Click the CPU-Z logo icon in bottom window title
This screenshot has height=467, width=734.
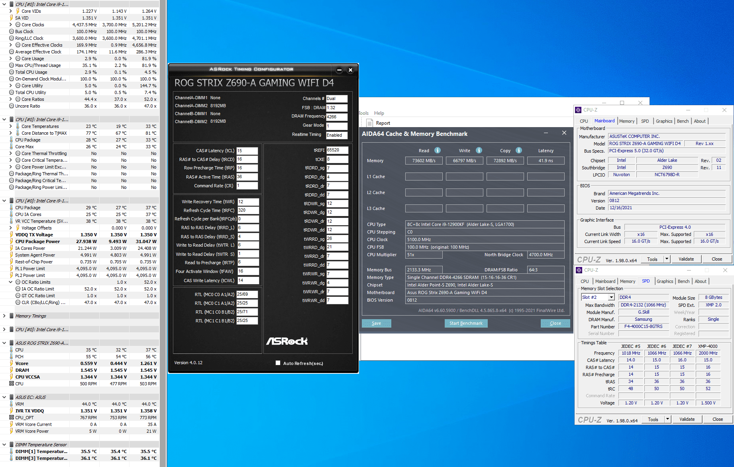click(579, 270)
